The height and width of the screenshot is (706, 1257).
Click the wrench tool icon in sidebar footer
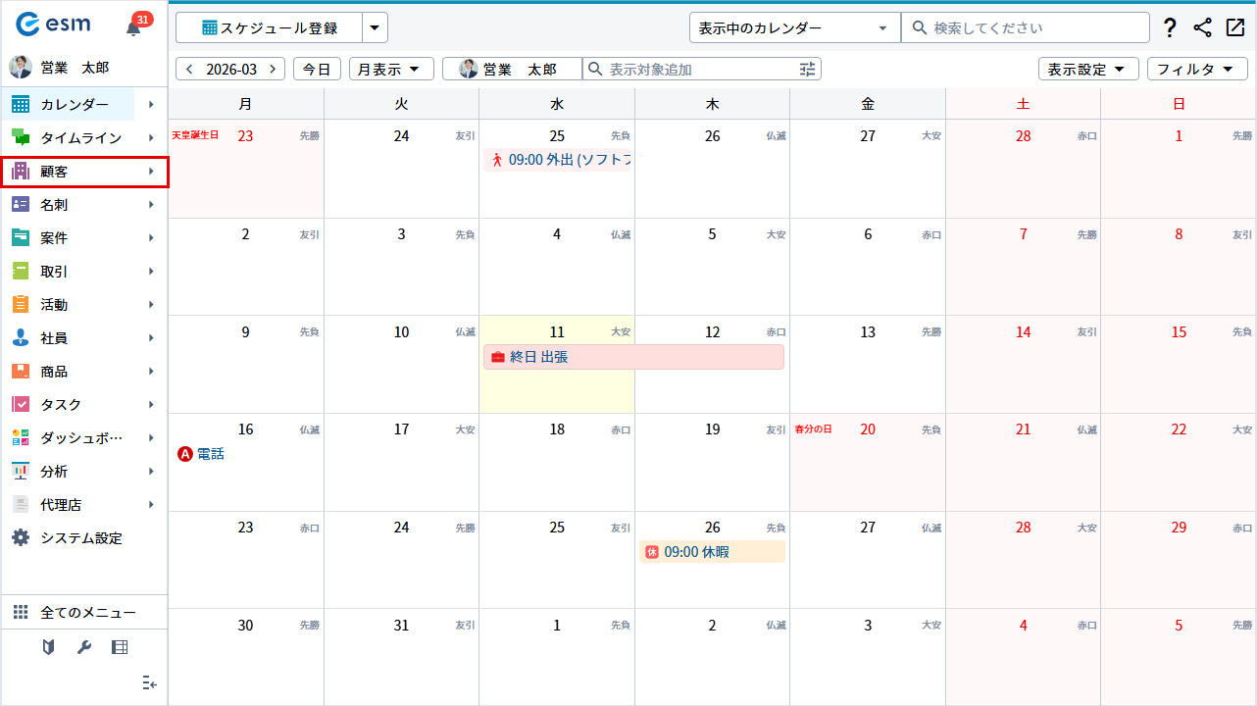[x=84, y=647]
